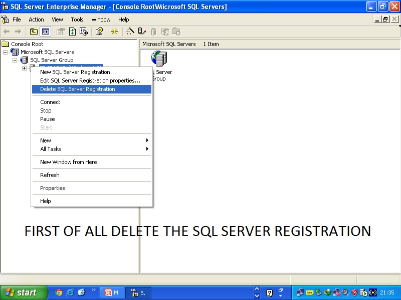Click the taskbar scroll down arrow
The image size is (401, 300).
[x=257, y=296]
